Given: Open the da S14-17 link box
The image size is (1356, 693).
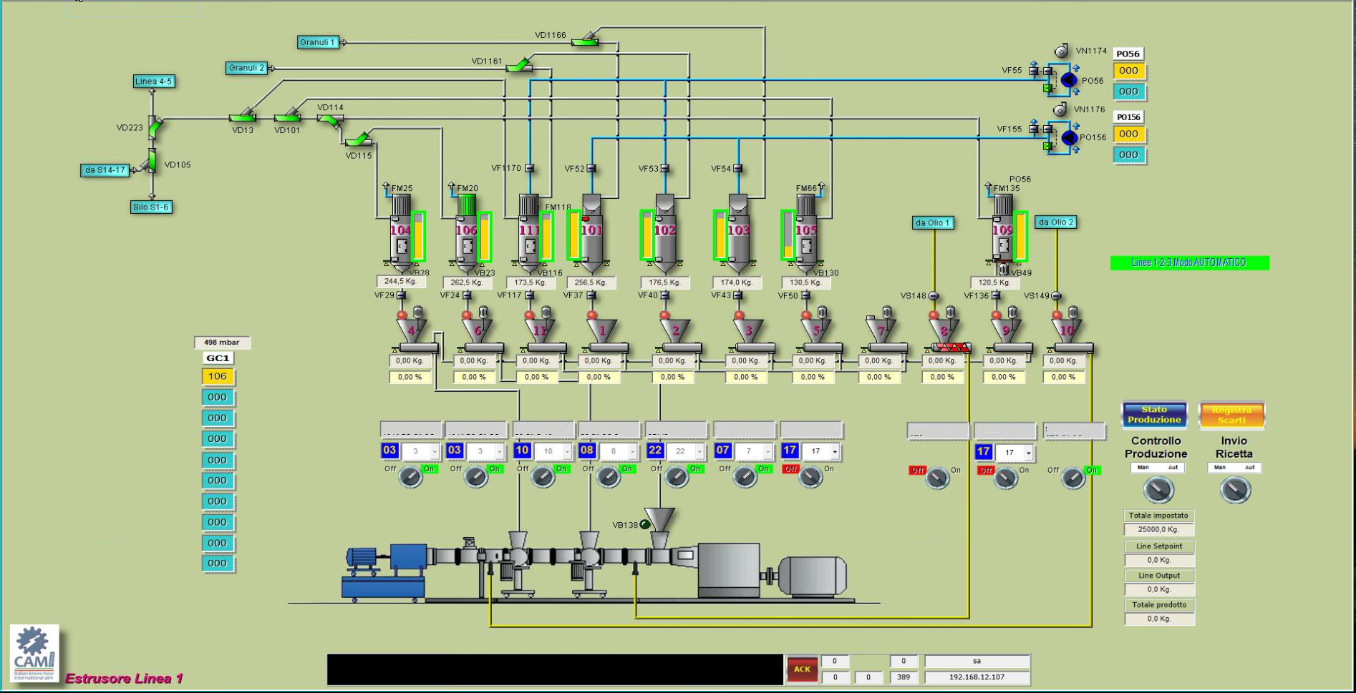Looking at the screenshot, I should click(105, 170).
